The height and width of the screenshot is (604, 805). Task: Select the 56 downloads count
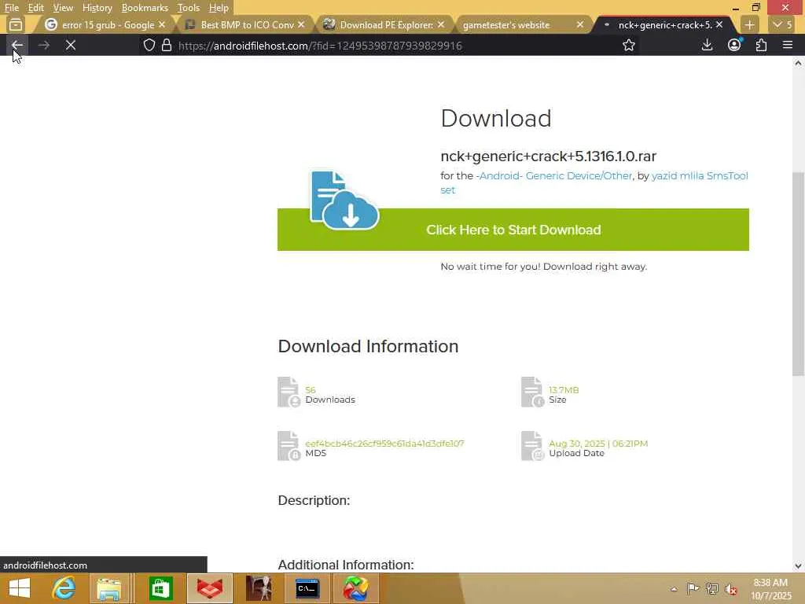[x=310, y=390]
